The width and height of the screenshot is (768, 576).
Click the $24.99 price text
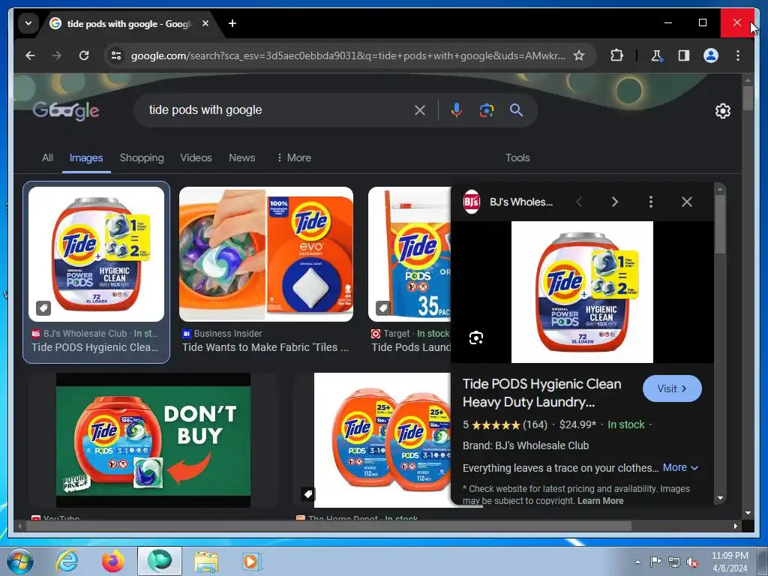[577, 424]
